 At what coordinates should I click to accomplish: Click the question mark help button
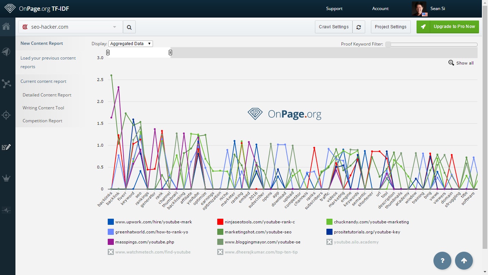pyautogui.click(x=442, y=261)
